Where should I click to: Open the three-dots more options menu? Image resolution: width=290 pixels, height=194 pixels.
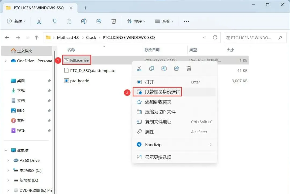tap(186, 21)
